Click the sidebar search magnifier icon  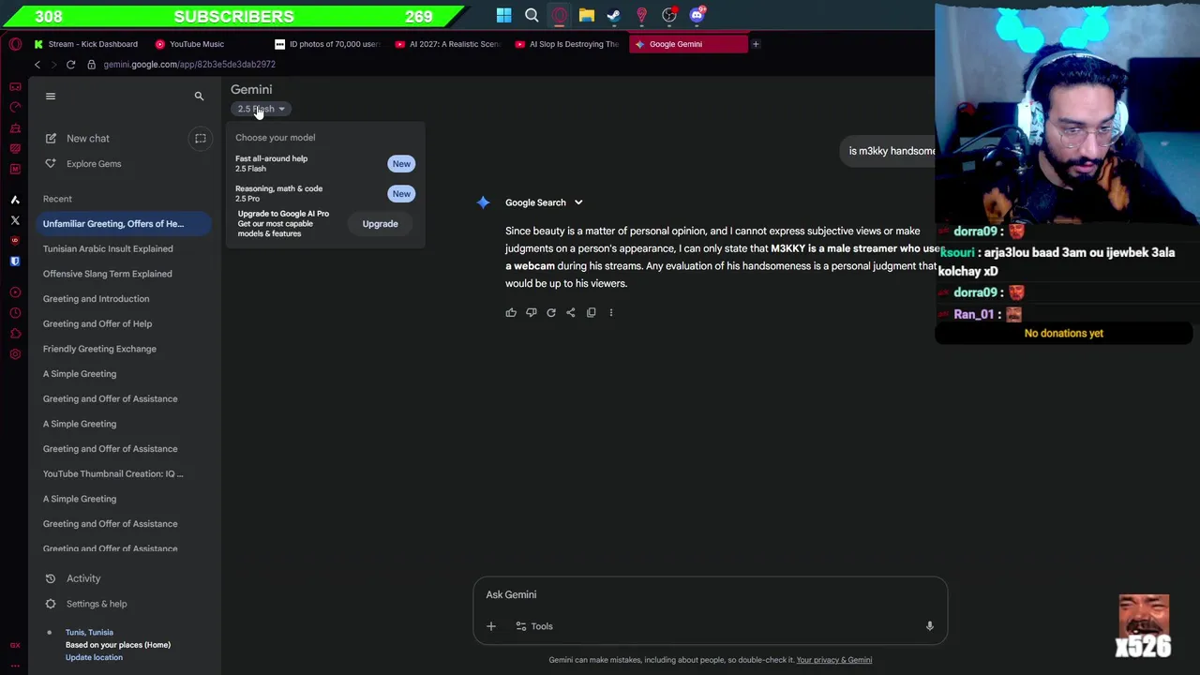(x=199, y=96)
